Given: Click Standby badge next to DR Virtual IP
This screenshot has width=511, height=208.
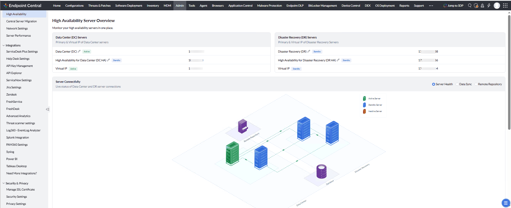Looking at the screenshot, I should pyautogui.click(x=296, y=69).
